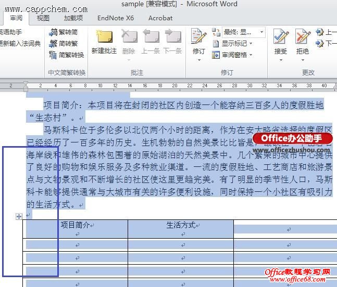This screenshot has height=287, width=337.
Task: Click 简转繁 conversion icon
Action: 53,44
